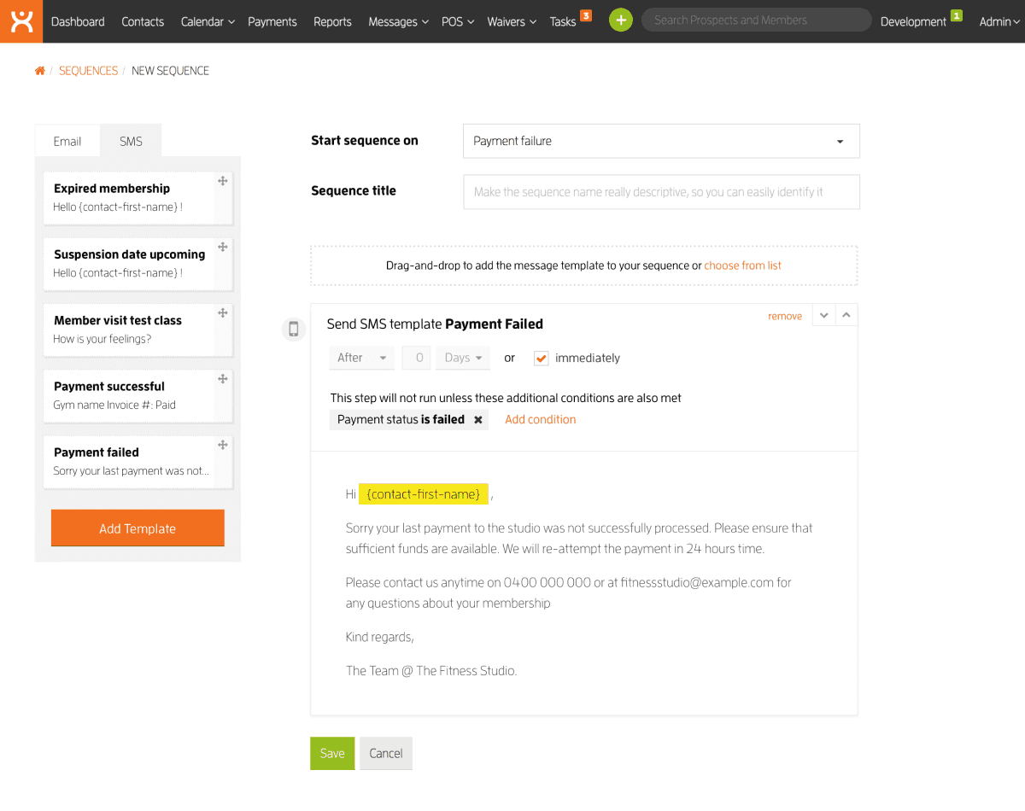Click the Add condition link
The height and width of the screenshot is (811, 1025).
coord(540,420)
